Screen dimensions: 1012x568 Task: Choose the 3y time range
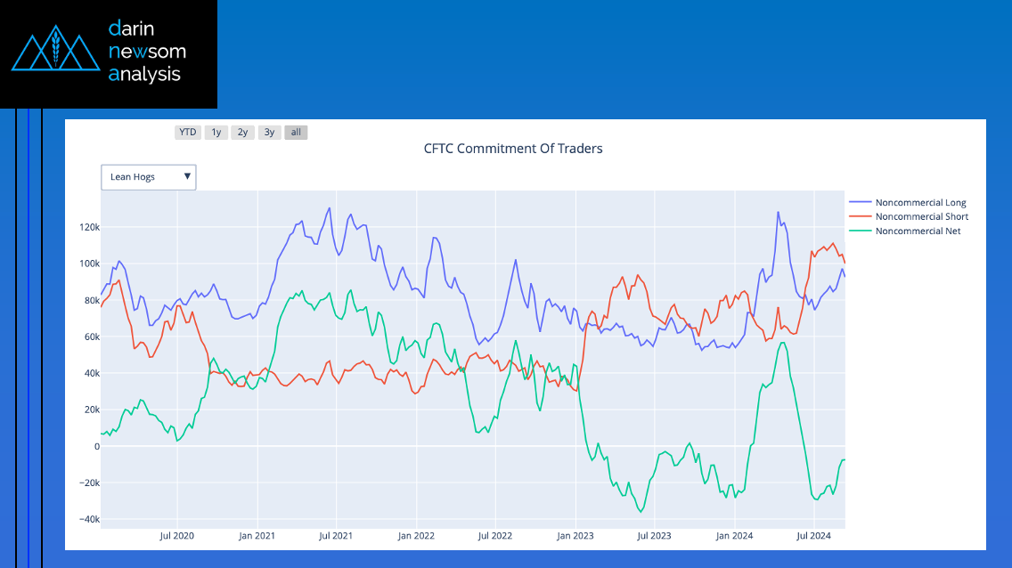[269, 132]
